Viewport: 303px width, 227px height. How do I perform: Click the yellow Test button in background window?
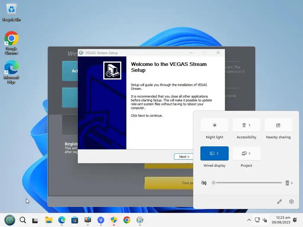coord(169,183)
